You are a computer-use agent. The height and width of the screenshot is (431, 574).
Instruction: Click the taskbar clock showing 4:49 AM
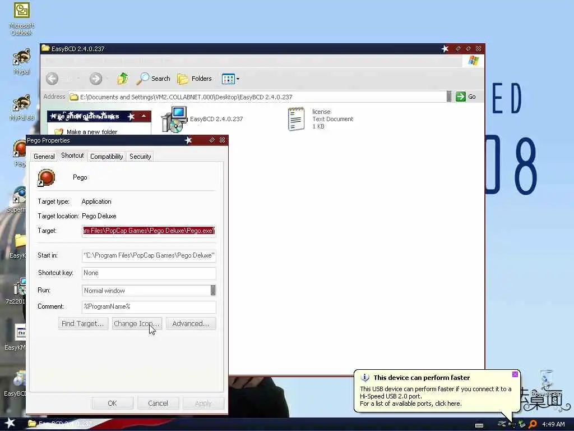(x=553, y=424)
